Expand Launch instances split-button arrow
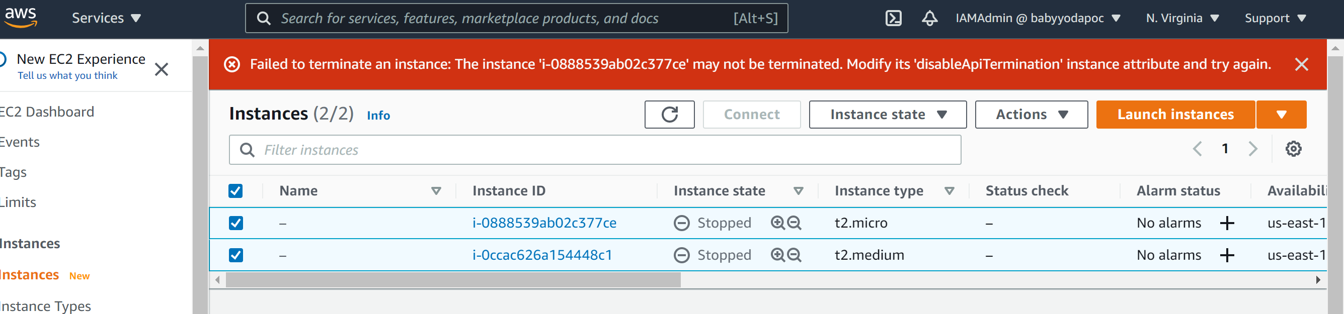The image size is (1344, 314). point(1281,115)
